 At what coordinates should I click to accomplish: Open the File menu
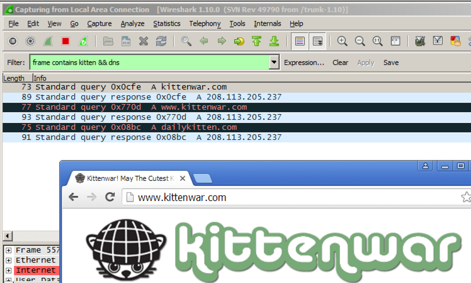click(x=13, y=23)
